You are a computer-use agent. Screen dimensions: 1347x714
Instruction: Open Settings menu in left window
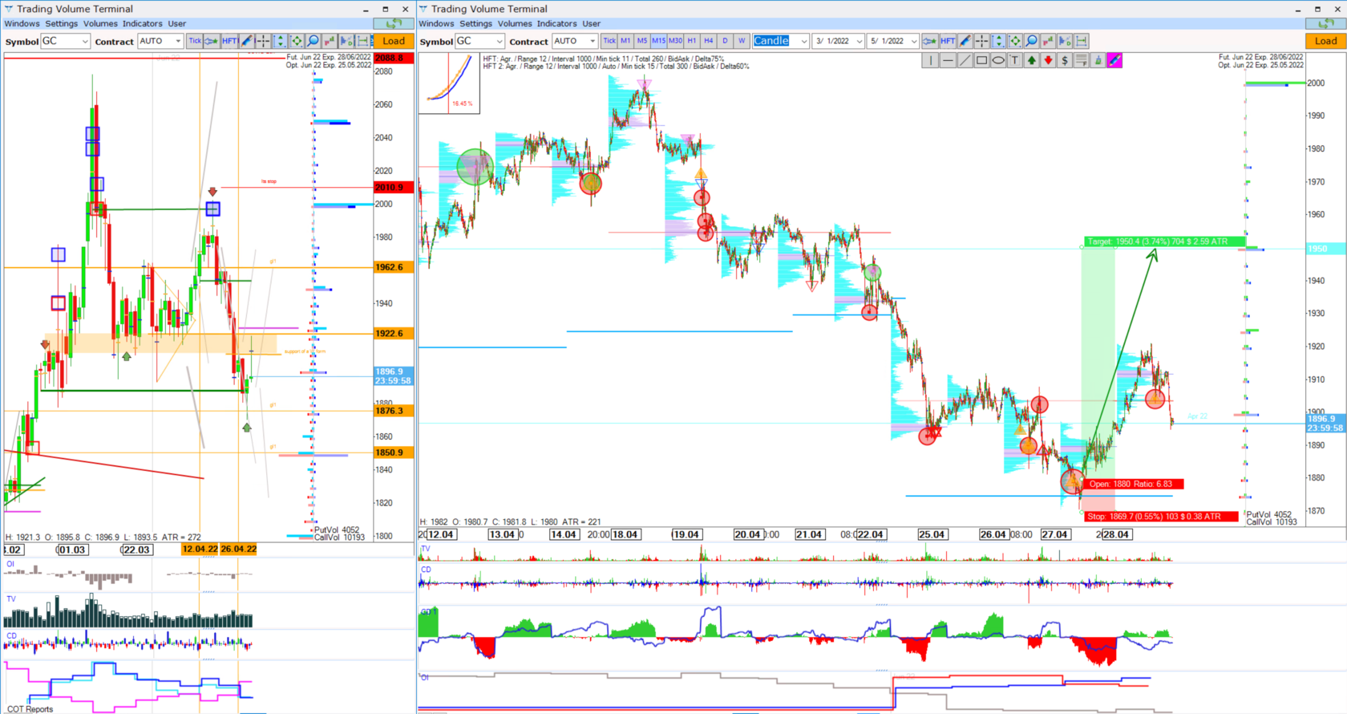[62, 24]
